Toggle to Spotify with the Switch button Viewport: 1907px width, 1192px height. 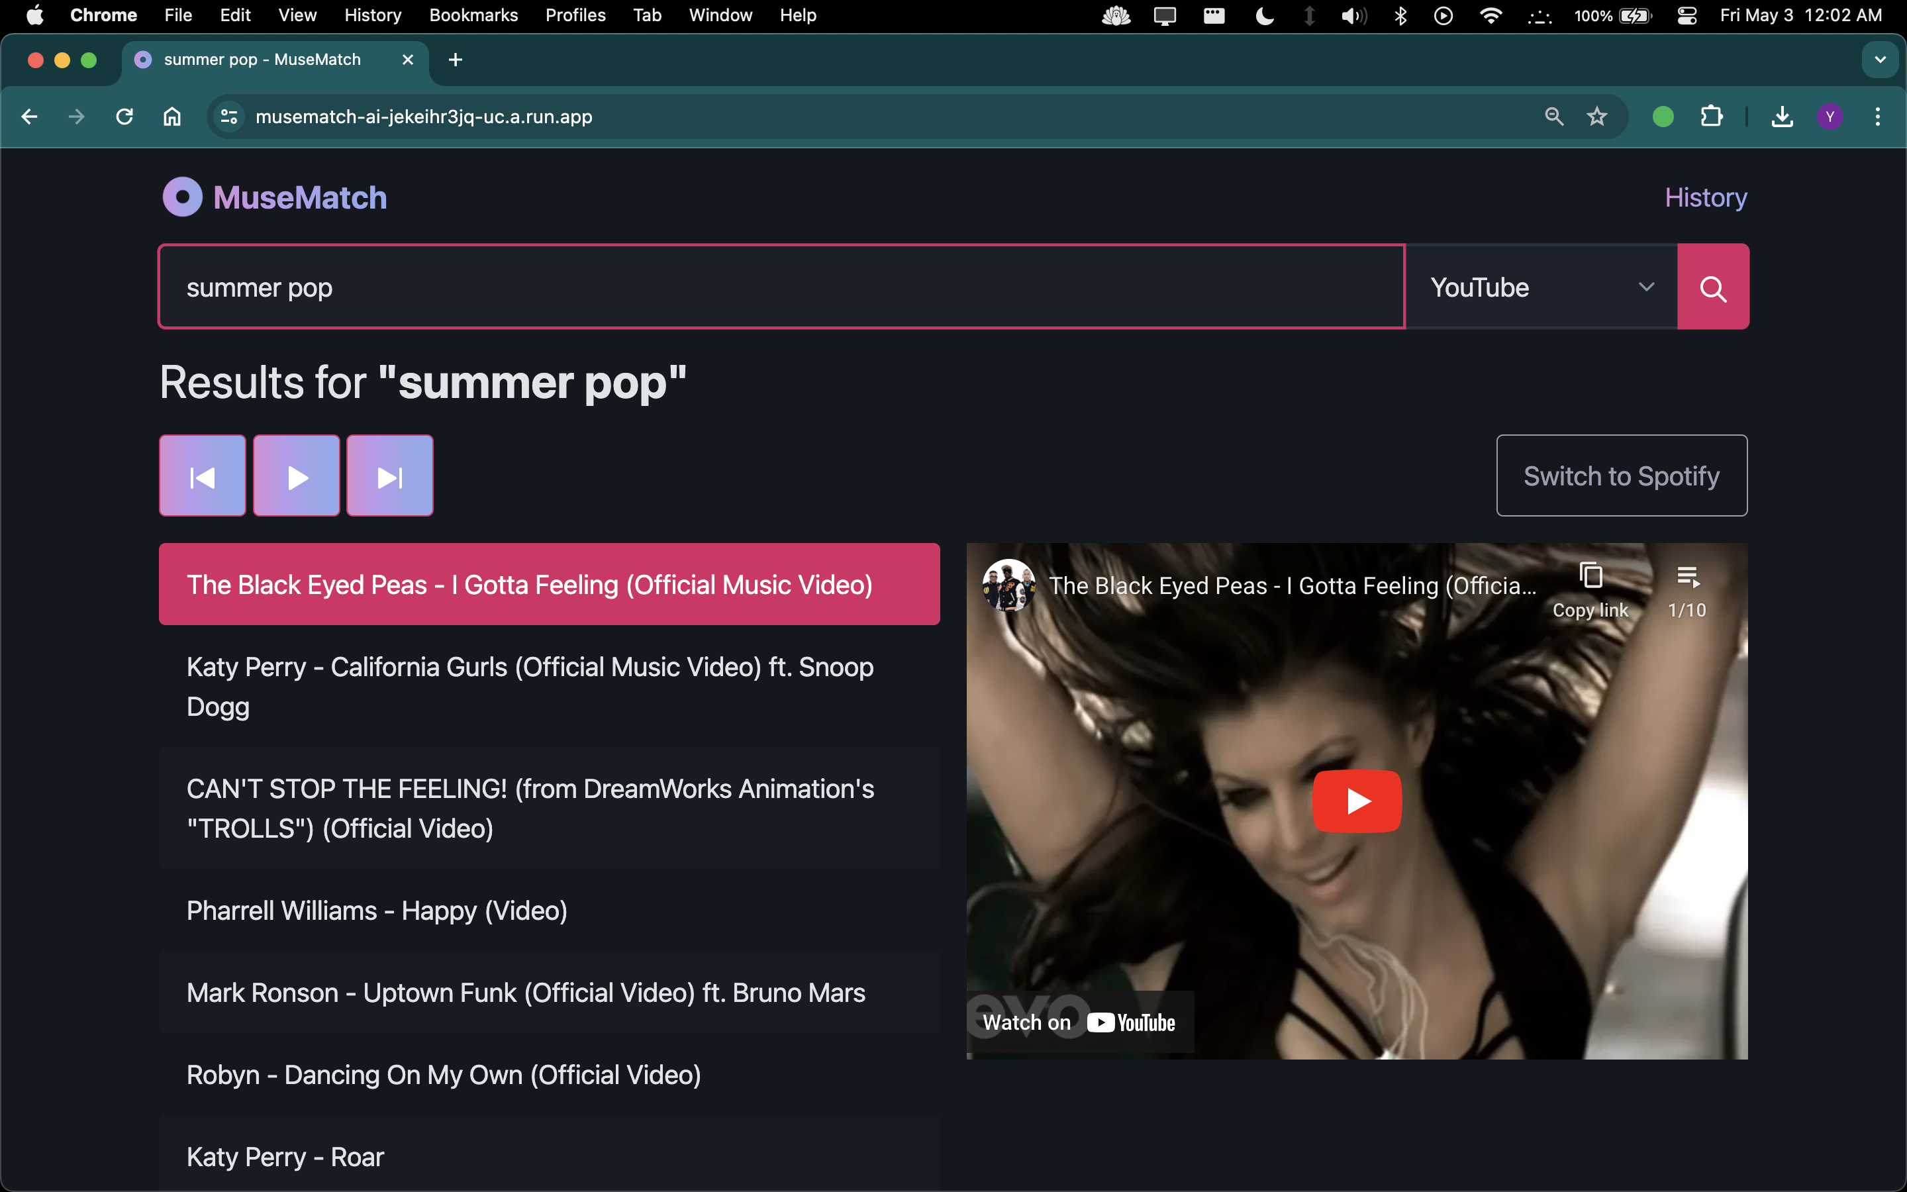[x=1621, y=476]
